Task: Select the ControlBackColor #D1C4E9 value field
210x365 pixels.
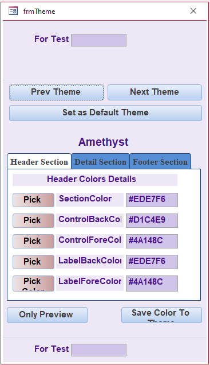Action: tap(152, 221)
